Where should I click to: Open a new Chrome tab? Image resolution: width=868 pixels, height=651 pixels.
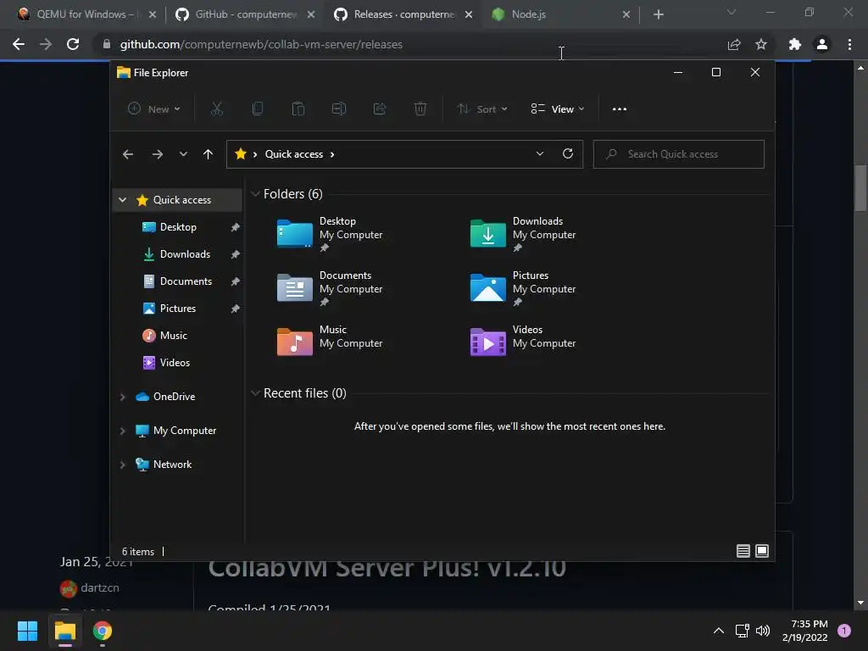pyautogui.click(x=658, y=14)
